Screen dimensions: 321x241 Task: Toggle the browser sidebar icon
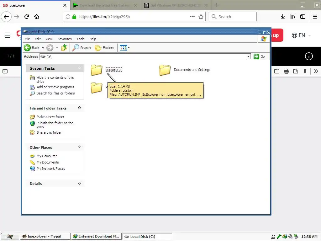pyautogui.click(x=303, y=17)
